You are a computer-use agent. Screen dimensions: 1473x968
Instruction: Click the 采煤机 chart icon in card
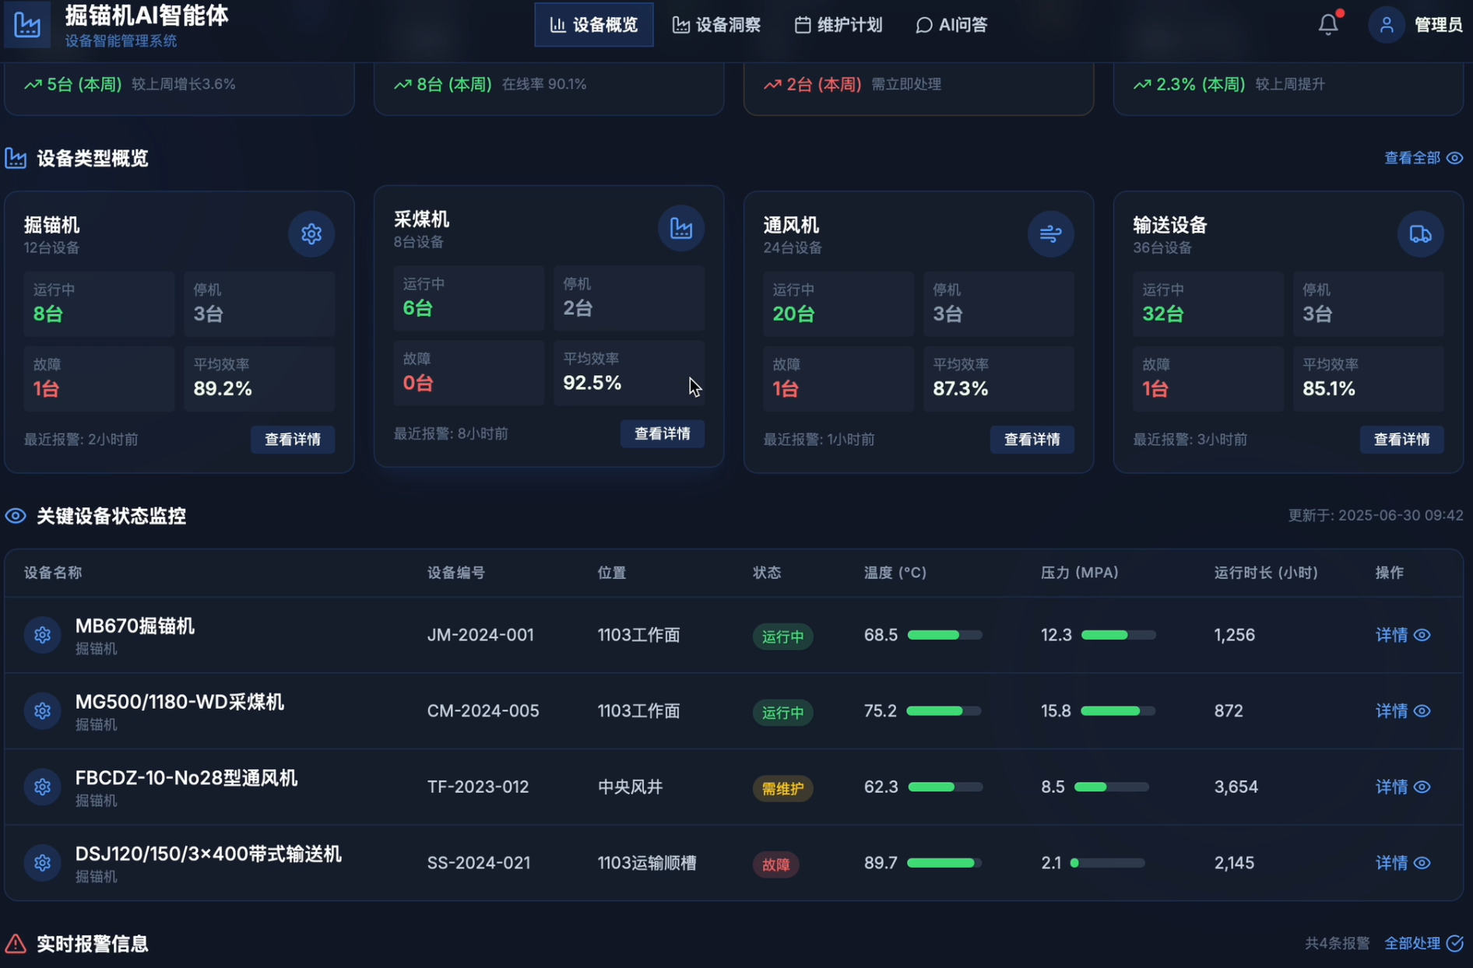click(681, 228)
